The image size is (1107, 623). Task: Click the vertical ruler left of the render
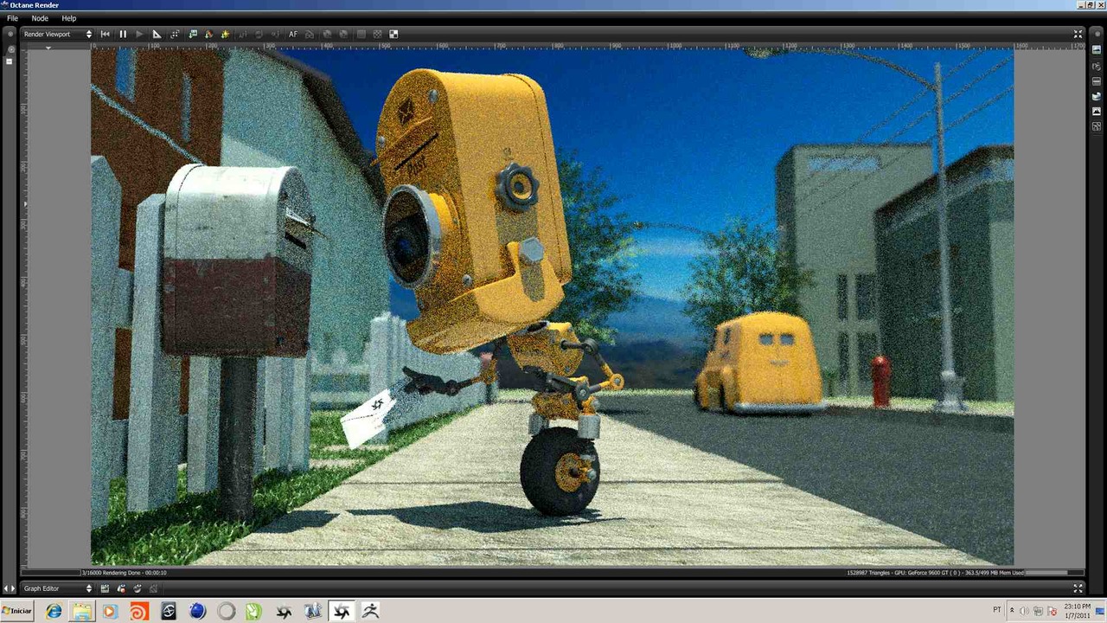click(25, 307)
